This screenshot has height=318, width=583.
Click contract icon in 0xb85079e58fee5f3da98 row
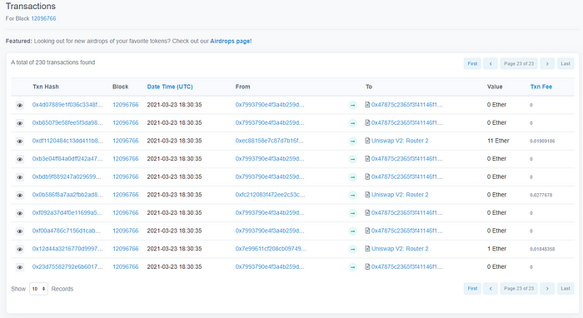point(367,122)
